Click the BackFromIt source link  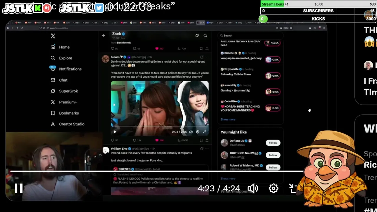124,43
